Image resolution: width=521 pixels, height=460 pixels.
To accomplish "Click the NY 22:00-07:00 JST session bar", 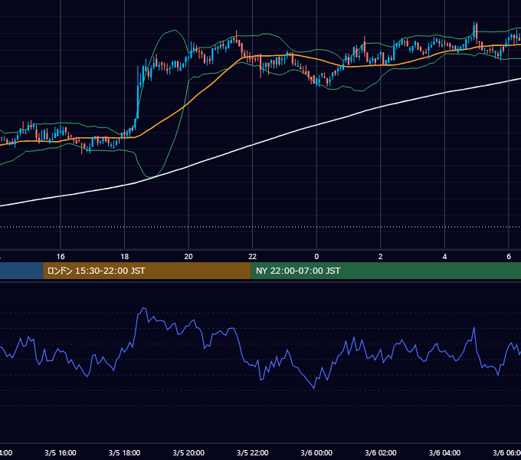I will pos(385,271).
